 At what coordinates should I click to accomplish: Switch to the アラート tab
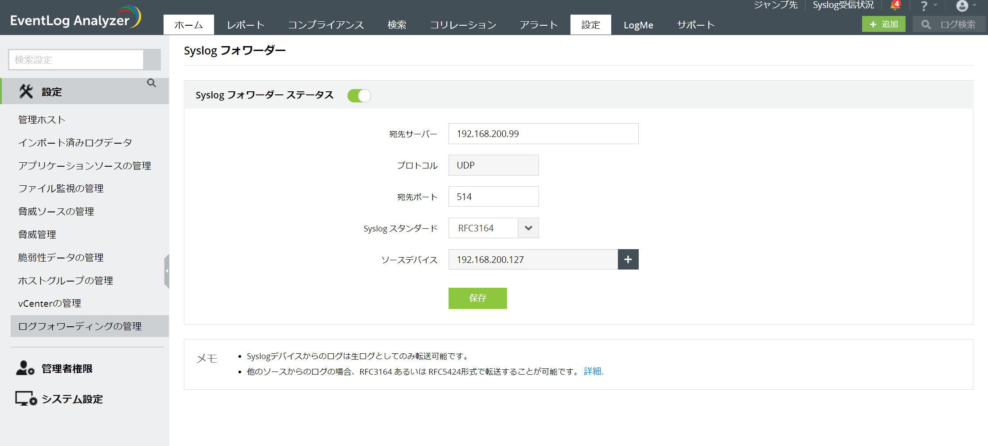(x=539, y=25)
